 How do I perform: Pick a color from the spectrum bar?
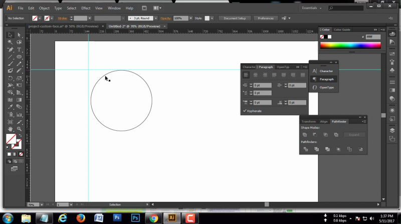[350, 46]
